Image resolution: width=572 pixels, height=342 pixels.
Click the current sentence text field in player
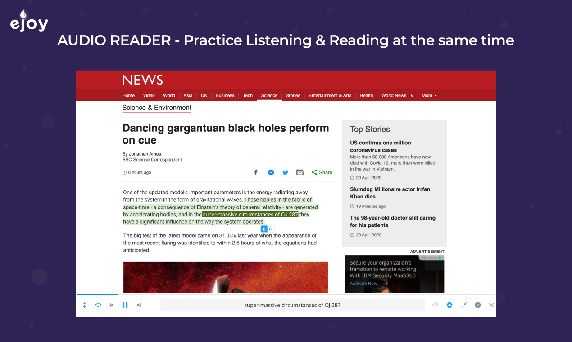coord(292,305)
